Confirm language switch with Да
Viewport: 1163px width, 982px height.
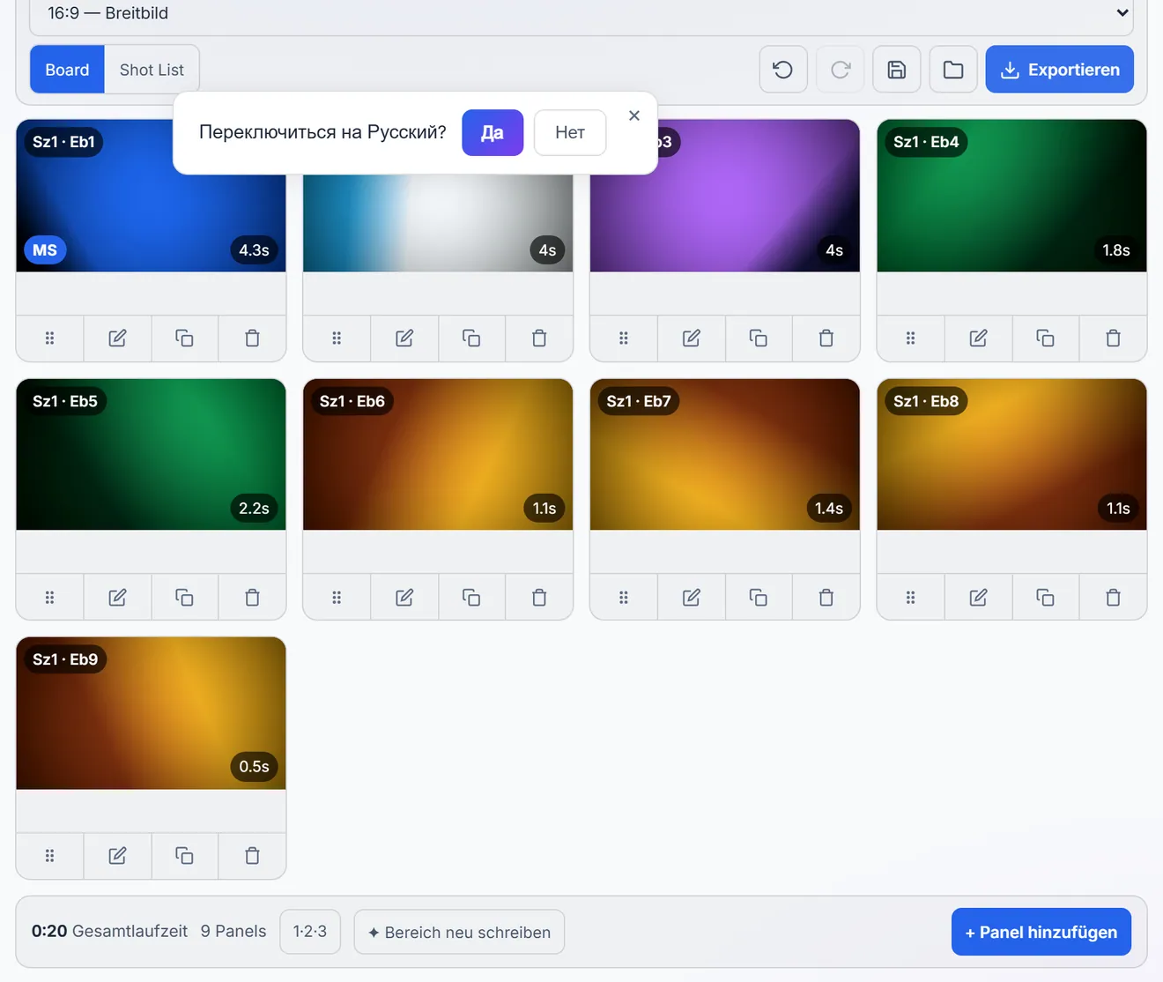coord(493,132)
